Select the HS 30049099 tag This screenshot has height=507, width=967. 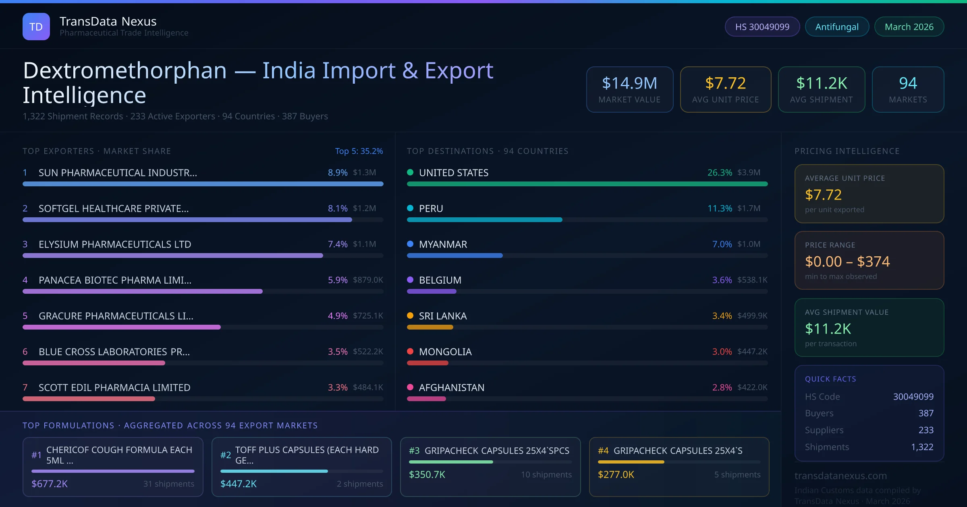[x=762, y=27]
